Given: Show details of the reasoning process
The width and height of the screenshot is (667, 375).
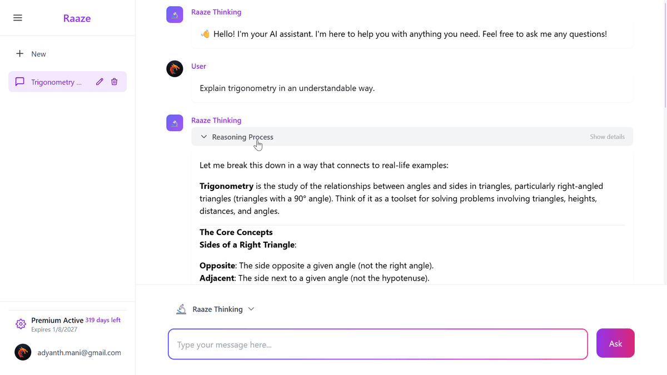Looking at the screenshot, I should (x=607, y=136).
